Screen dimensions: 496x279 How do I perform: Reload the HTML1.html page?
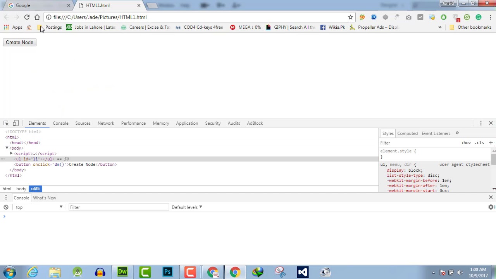pyautogui.click(x=27, y=17)
